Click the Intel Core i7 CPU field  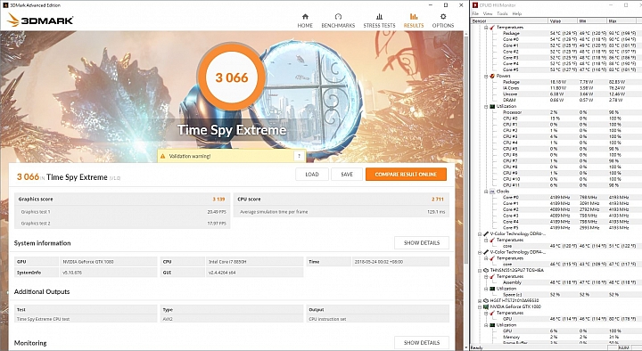(x=254, y=261)
